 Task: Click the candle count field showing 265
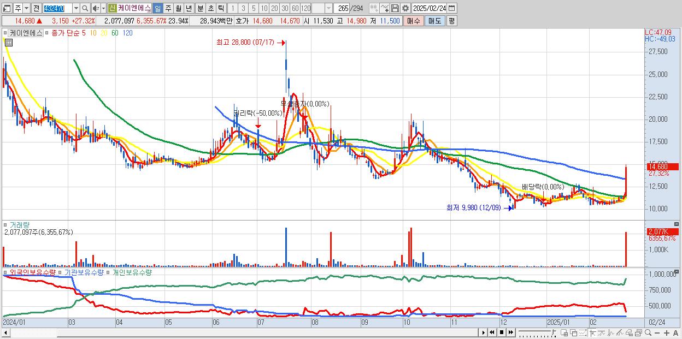click(x=342, y=8)
